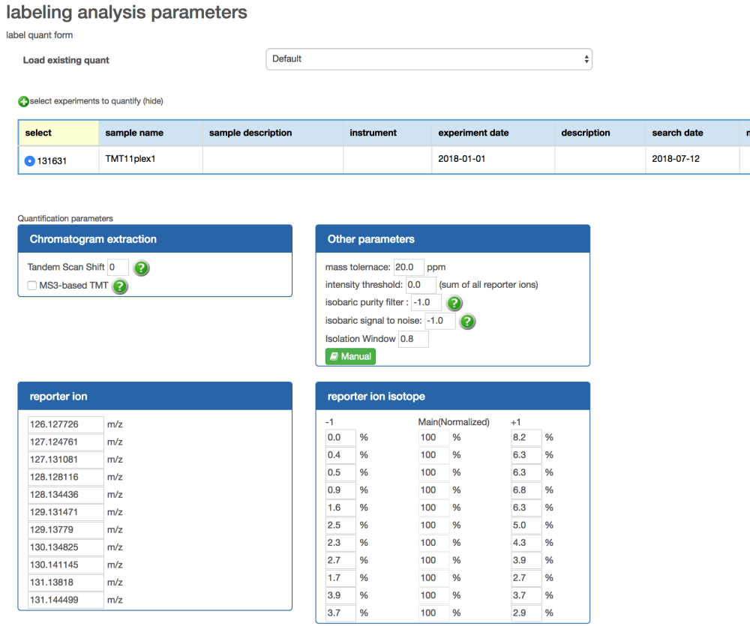Edit the -1 isotope field showing 0.9
Image resolution: width=750 pixels, height=629 pixels.
[341, 490]
